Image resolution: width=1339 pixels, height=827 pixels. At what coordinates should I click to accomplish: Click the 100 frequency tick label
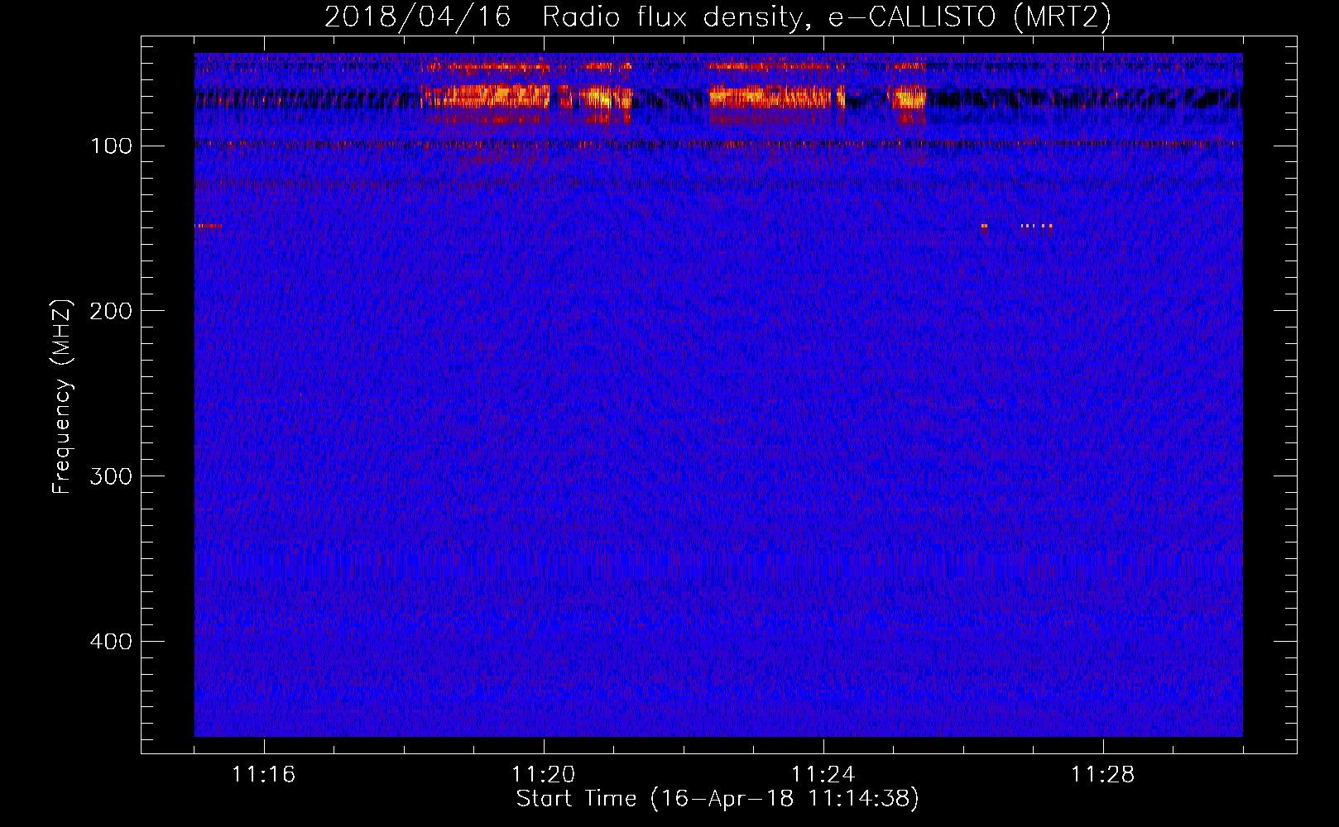coord(111,146)
